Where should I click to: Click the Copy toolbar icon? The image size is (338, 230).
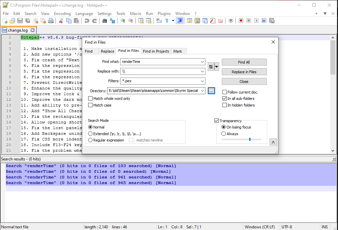point(69,21)
